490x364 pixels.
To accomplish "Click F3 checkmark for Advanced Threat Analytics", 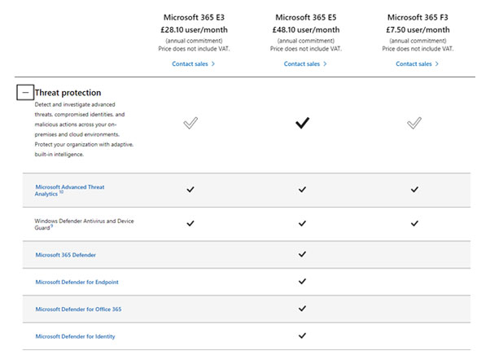I will (414, 190).
